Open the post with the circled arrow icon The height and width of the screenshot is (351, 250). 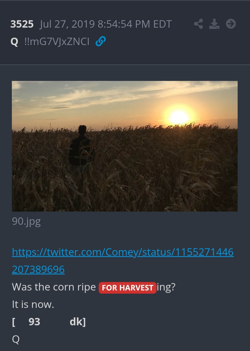pos(231,24)
